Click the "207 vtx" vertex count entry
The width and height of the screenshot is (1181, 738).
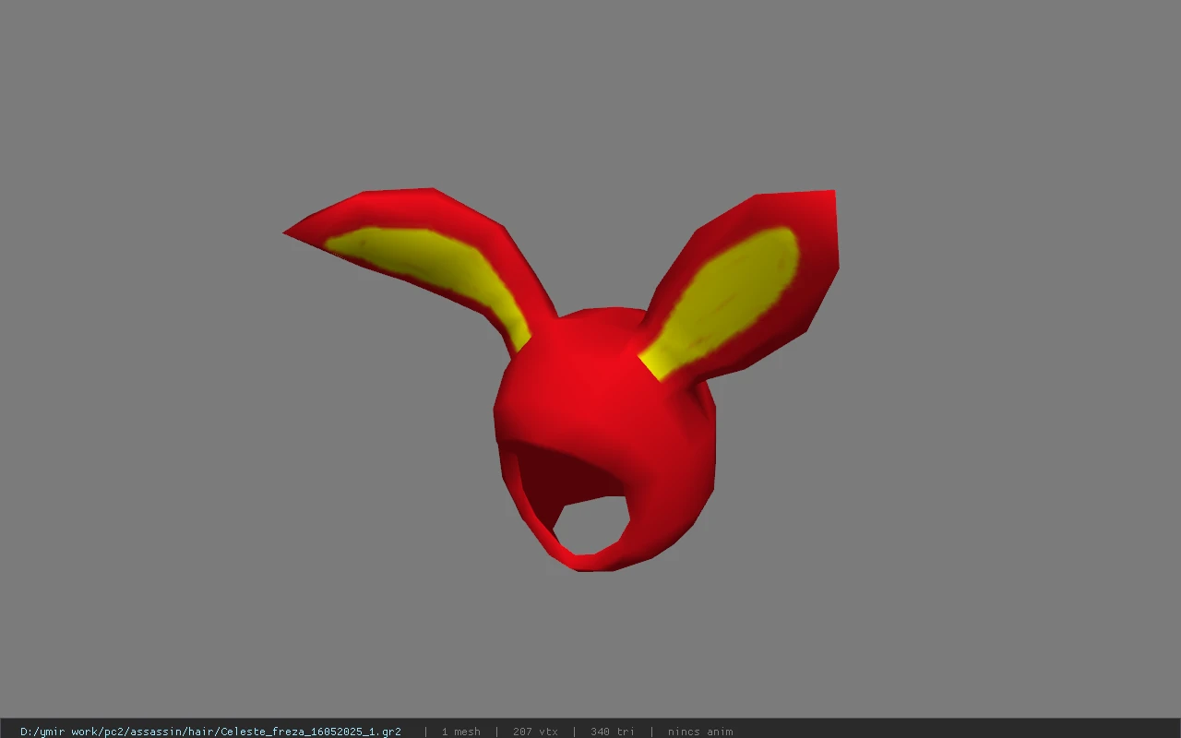click(x=535, y=732)
